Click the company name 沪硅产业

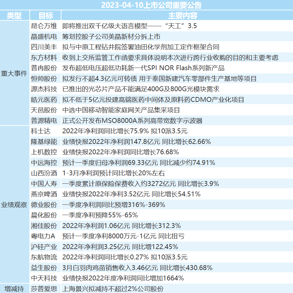(x=44, y=247)
